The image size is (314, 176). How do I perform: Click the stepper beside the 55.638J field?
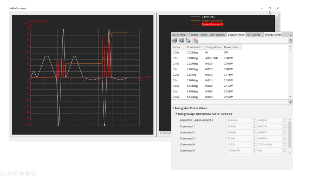pyautogui.click(x=254, y=126)
